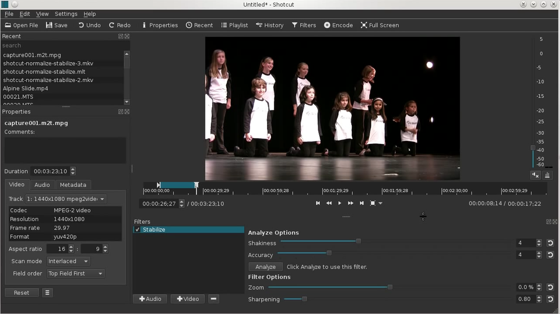Open the Playlist panel

[234, 25]
